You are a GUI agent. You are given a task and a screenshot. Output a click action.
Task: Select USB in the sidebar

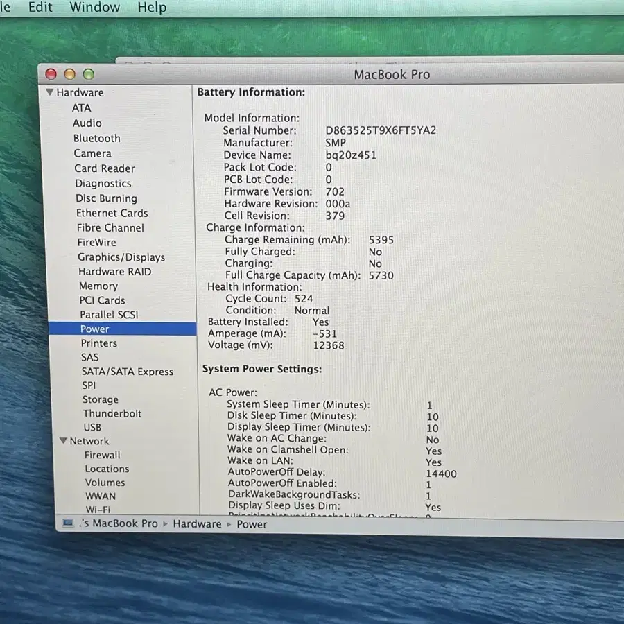[x=92, y=427]
